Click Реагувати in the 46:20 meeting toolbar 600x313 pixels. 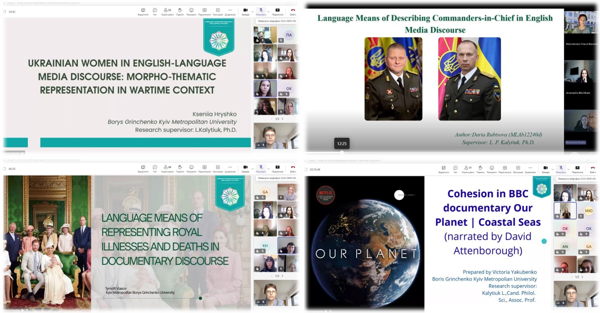(191, 169)
